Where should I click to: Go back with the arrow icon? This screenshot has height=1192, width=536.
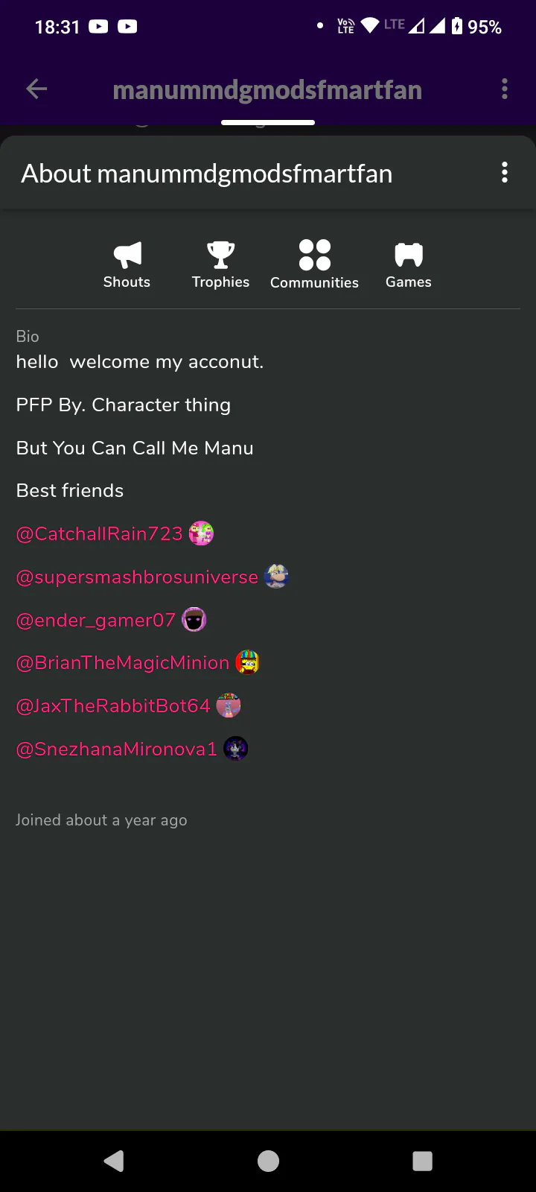(x=36, y=89)
